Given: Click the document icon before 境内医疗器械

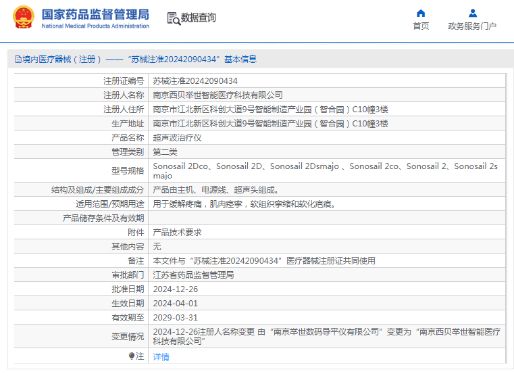Looking at the screenshot, I should (x=18, y=60).
